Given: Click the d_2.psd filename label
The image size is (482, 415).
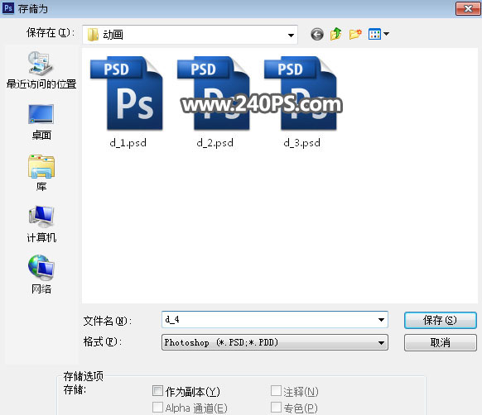Looking at the screenshot, I should (214, 143).
